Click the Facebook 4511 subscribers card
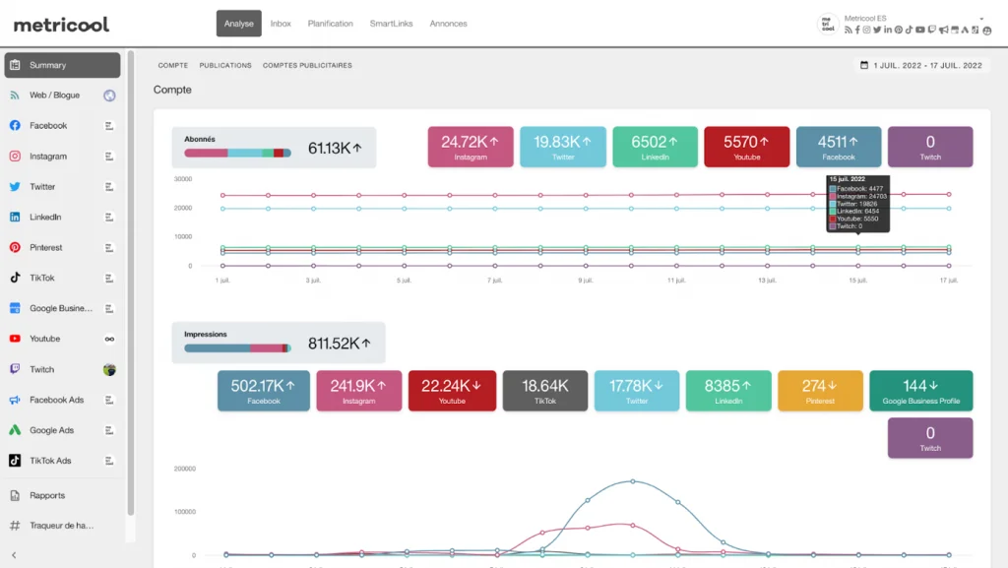 click(839, 147)
